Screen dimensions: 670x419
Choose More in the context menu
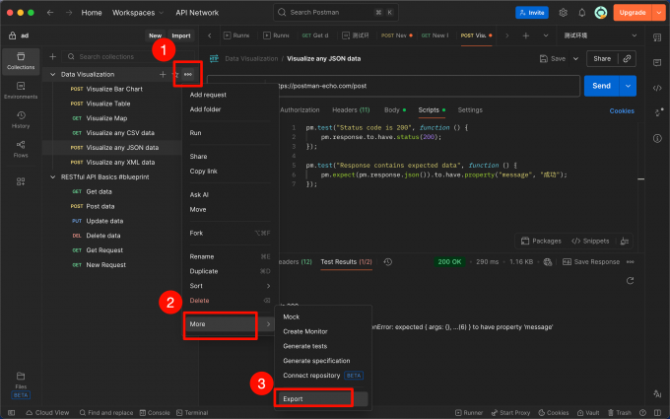click(230, 324)
